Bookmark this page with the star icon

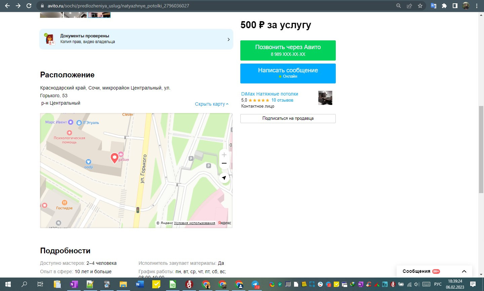tap(420, 6)
